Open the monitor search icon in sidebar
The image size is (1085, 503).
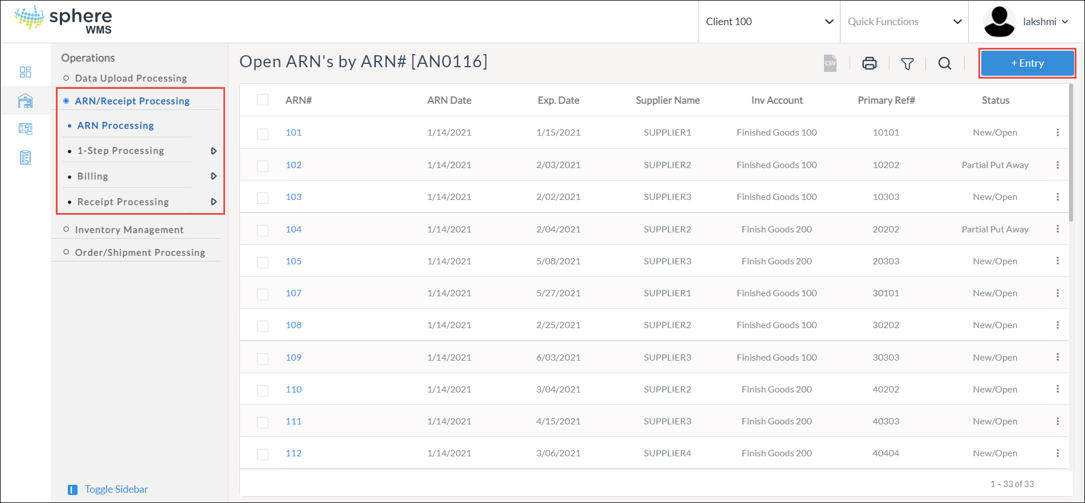[x=26, y=129]
